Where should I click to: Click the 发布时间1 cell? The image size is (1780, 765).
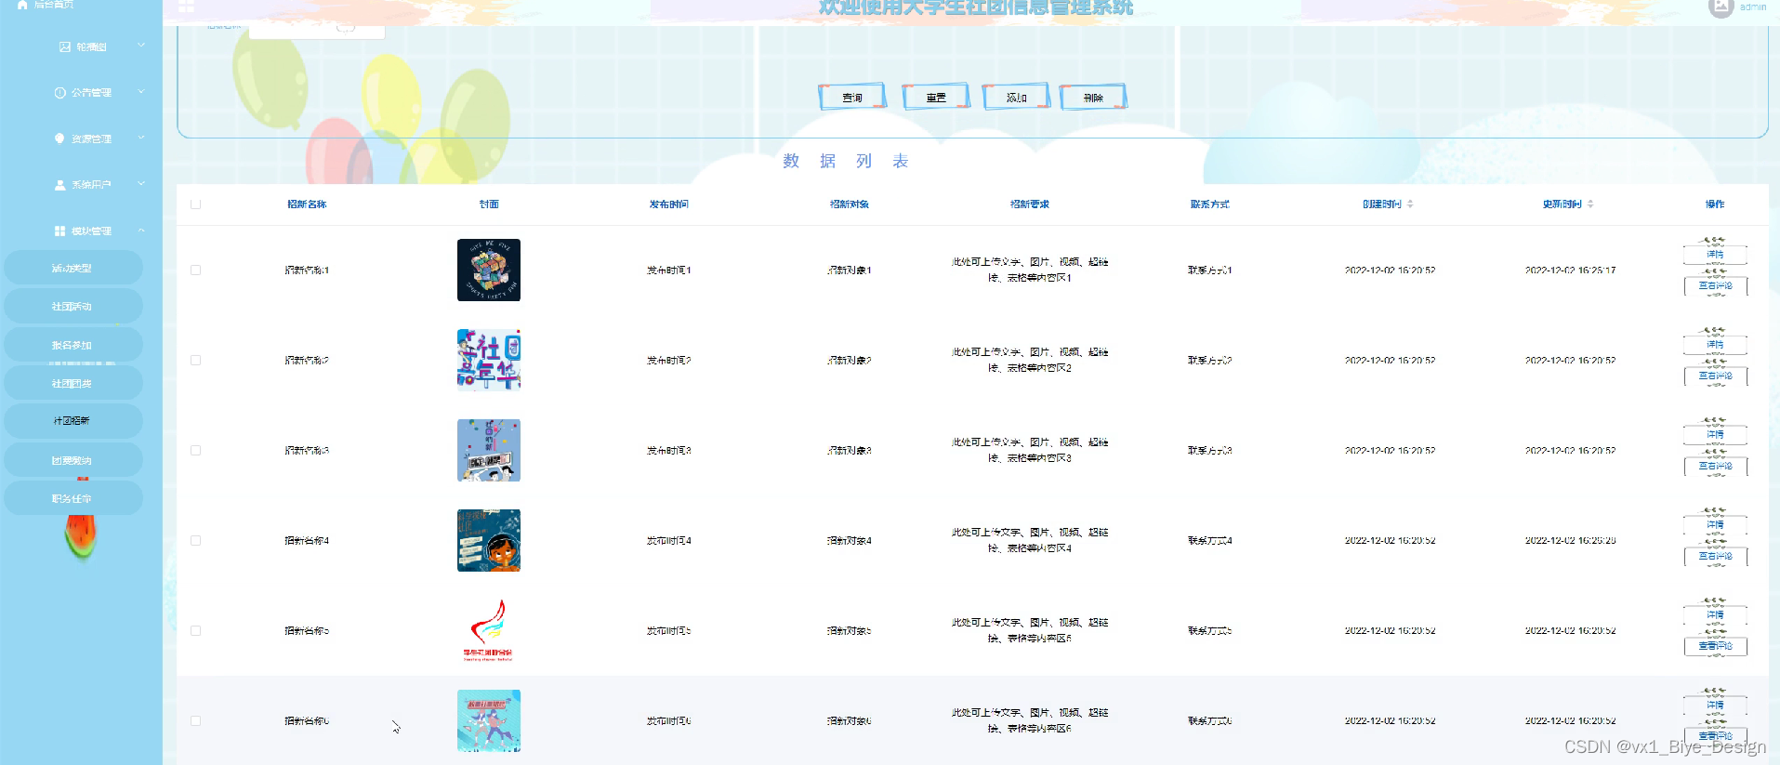pyautogui.click(x=669, y=270)
